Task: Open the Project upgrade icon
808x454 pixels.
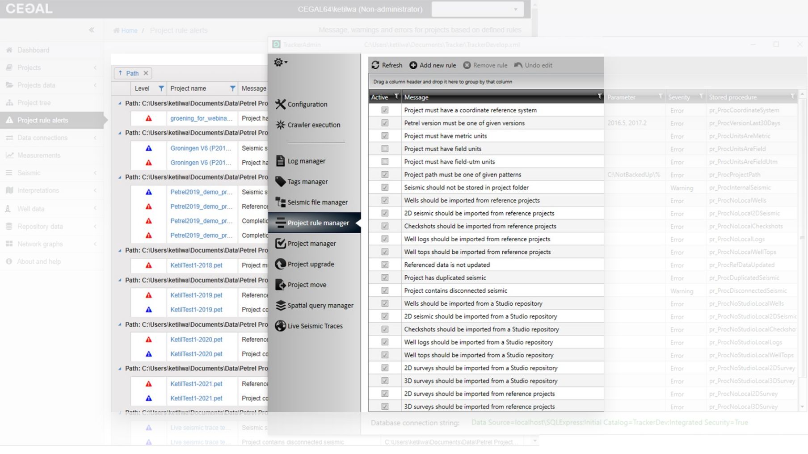Action: point(280,264)
